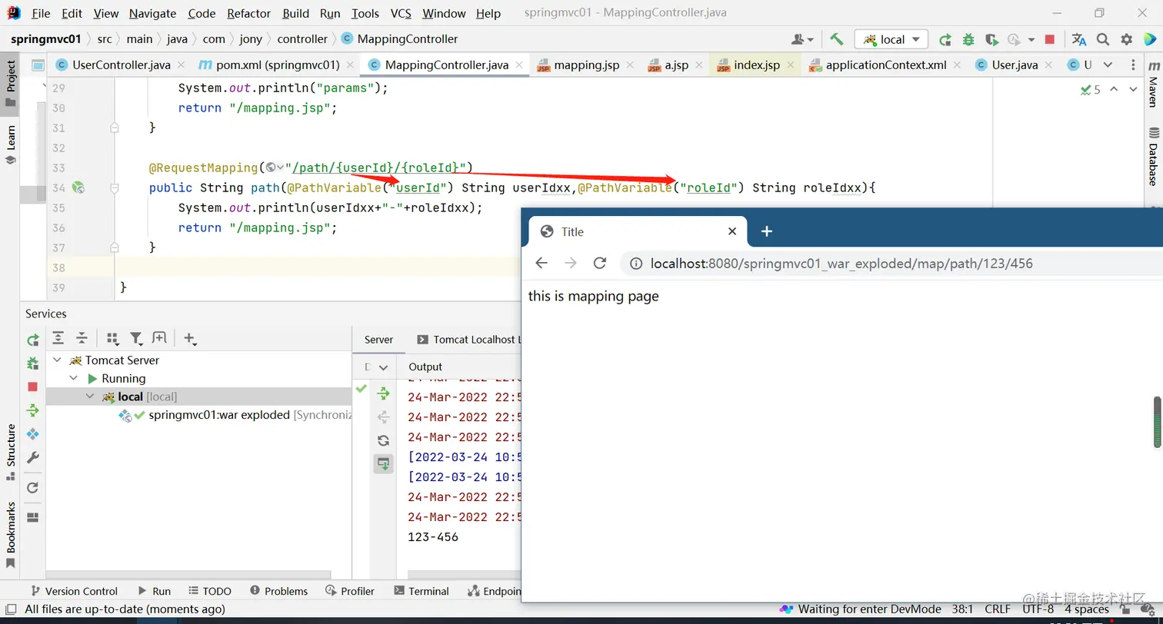Image resolution: width=1163 pixels, height=624 pixels.
Task: Click the gutter web icon on line 34
Action: [78, 188]
